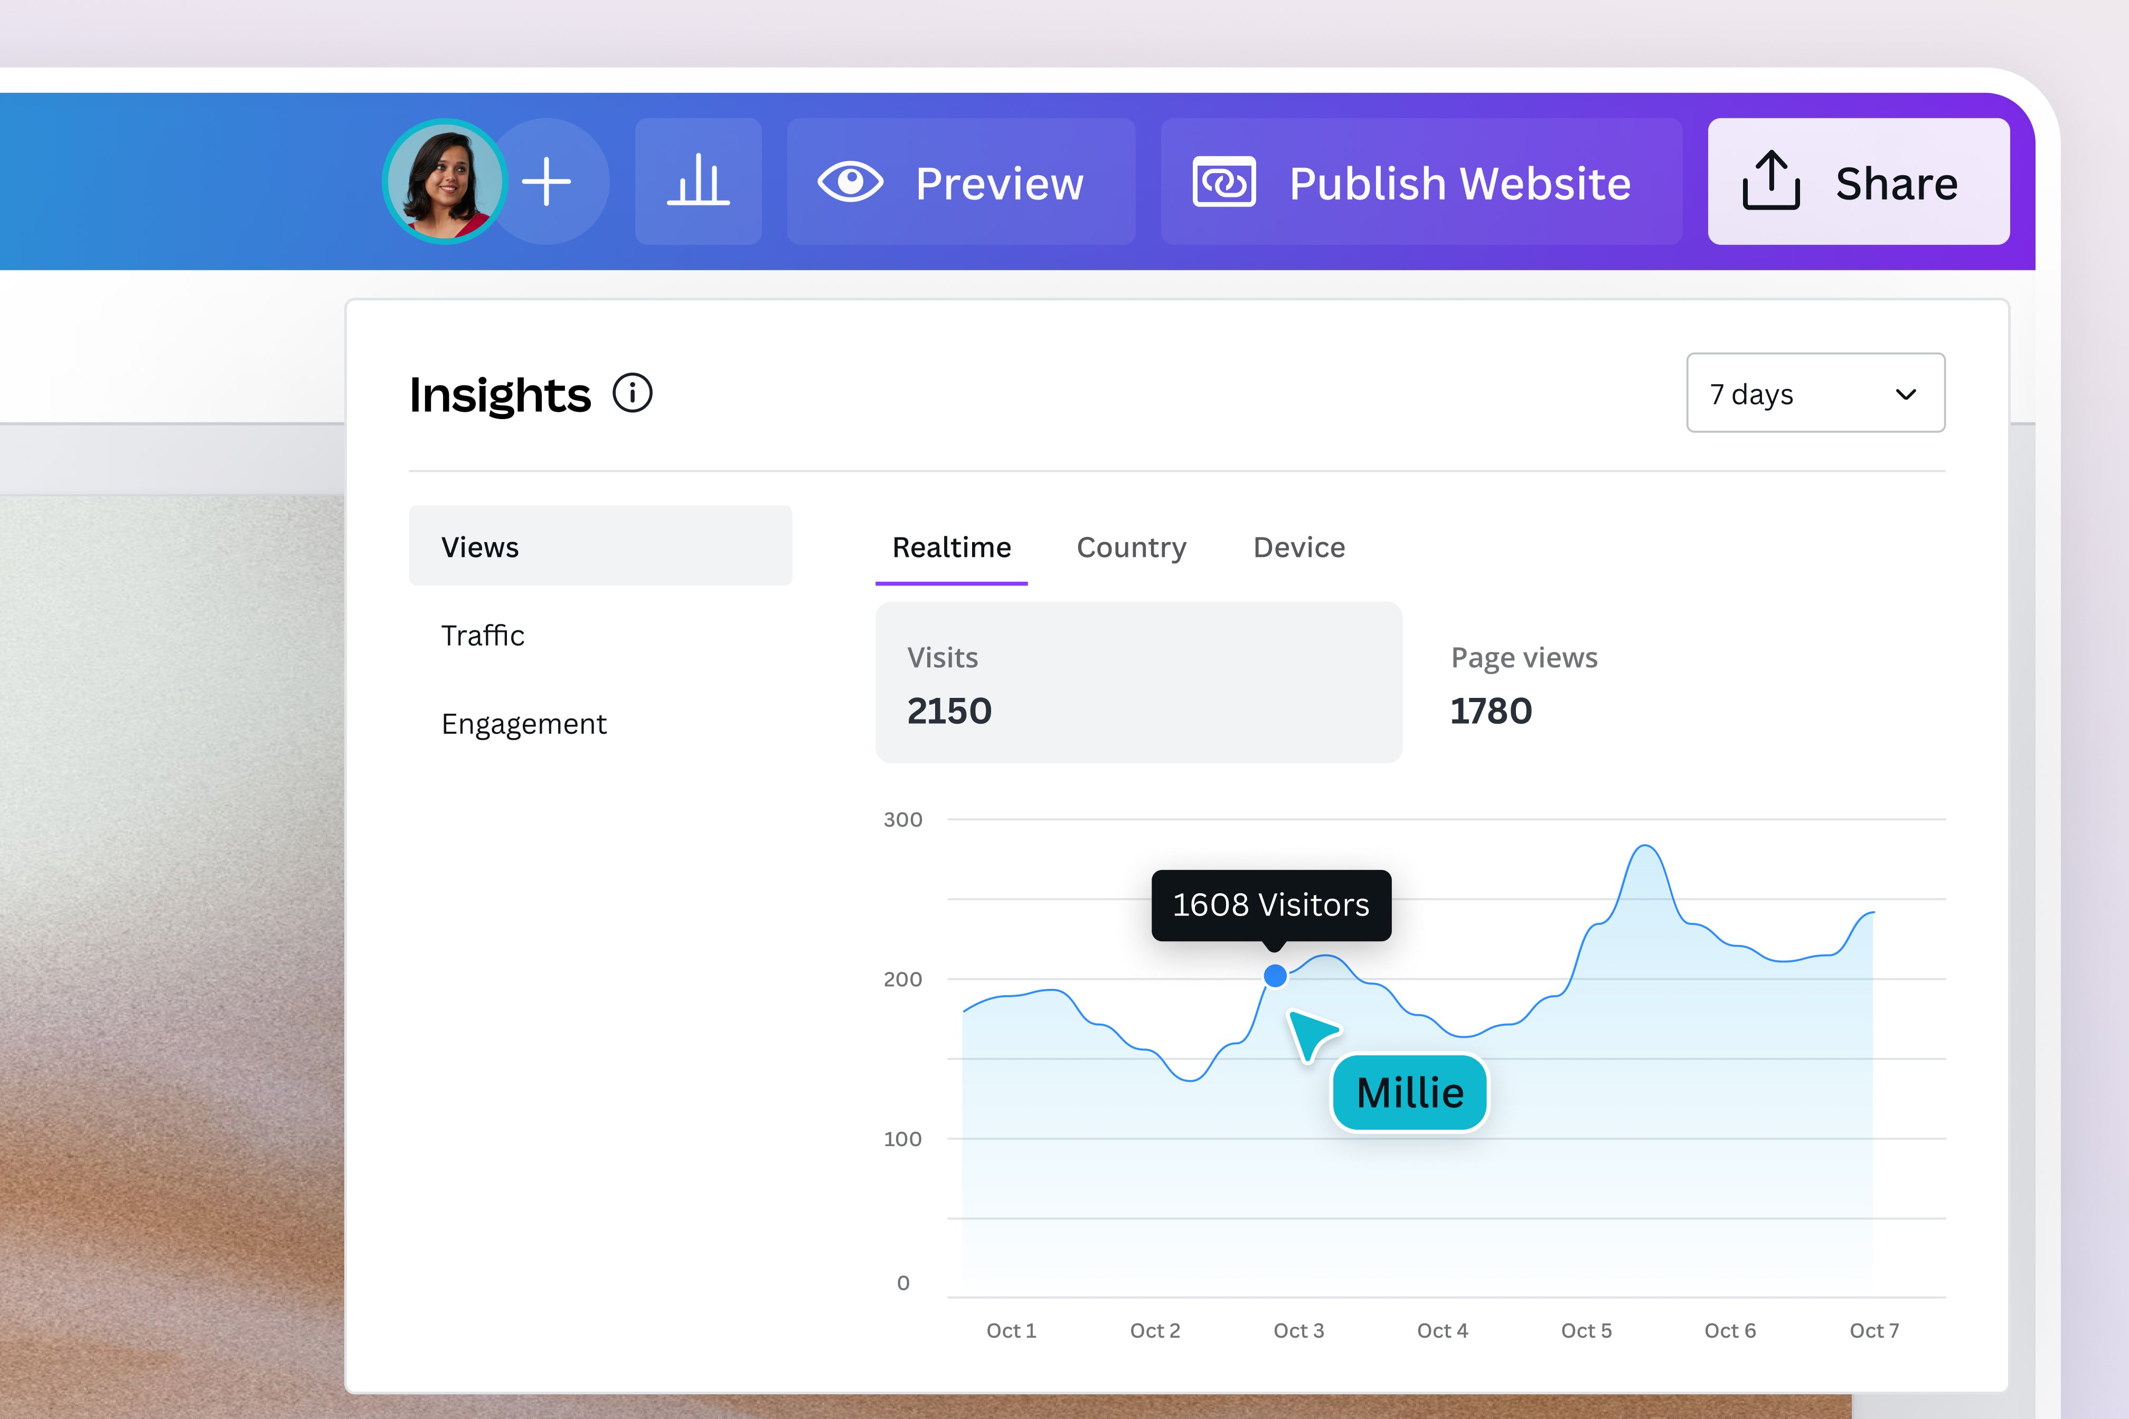The image size is (2129, 1419).
Task: Open the 7 days dropdown
Action: pyautogui.click(x=1815, y=394)
